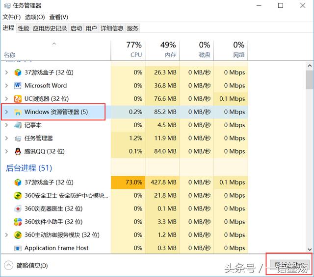314x277 pixels.
Task: Select the 11.9 MB memory cell
Action: (162, 138)
